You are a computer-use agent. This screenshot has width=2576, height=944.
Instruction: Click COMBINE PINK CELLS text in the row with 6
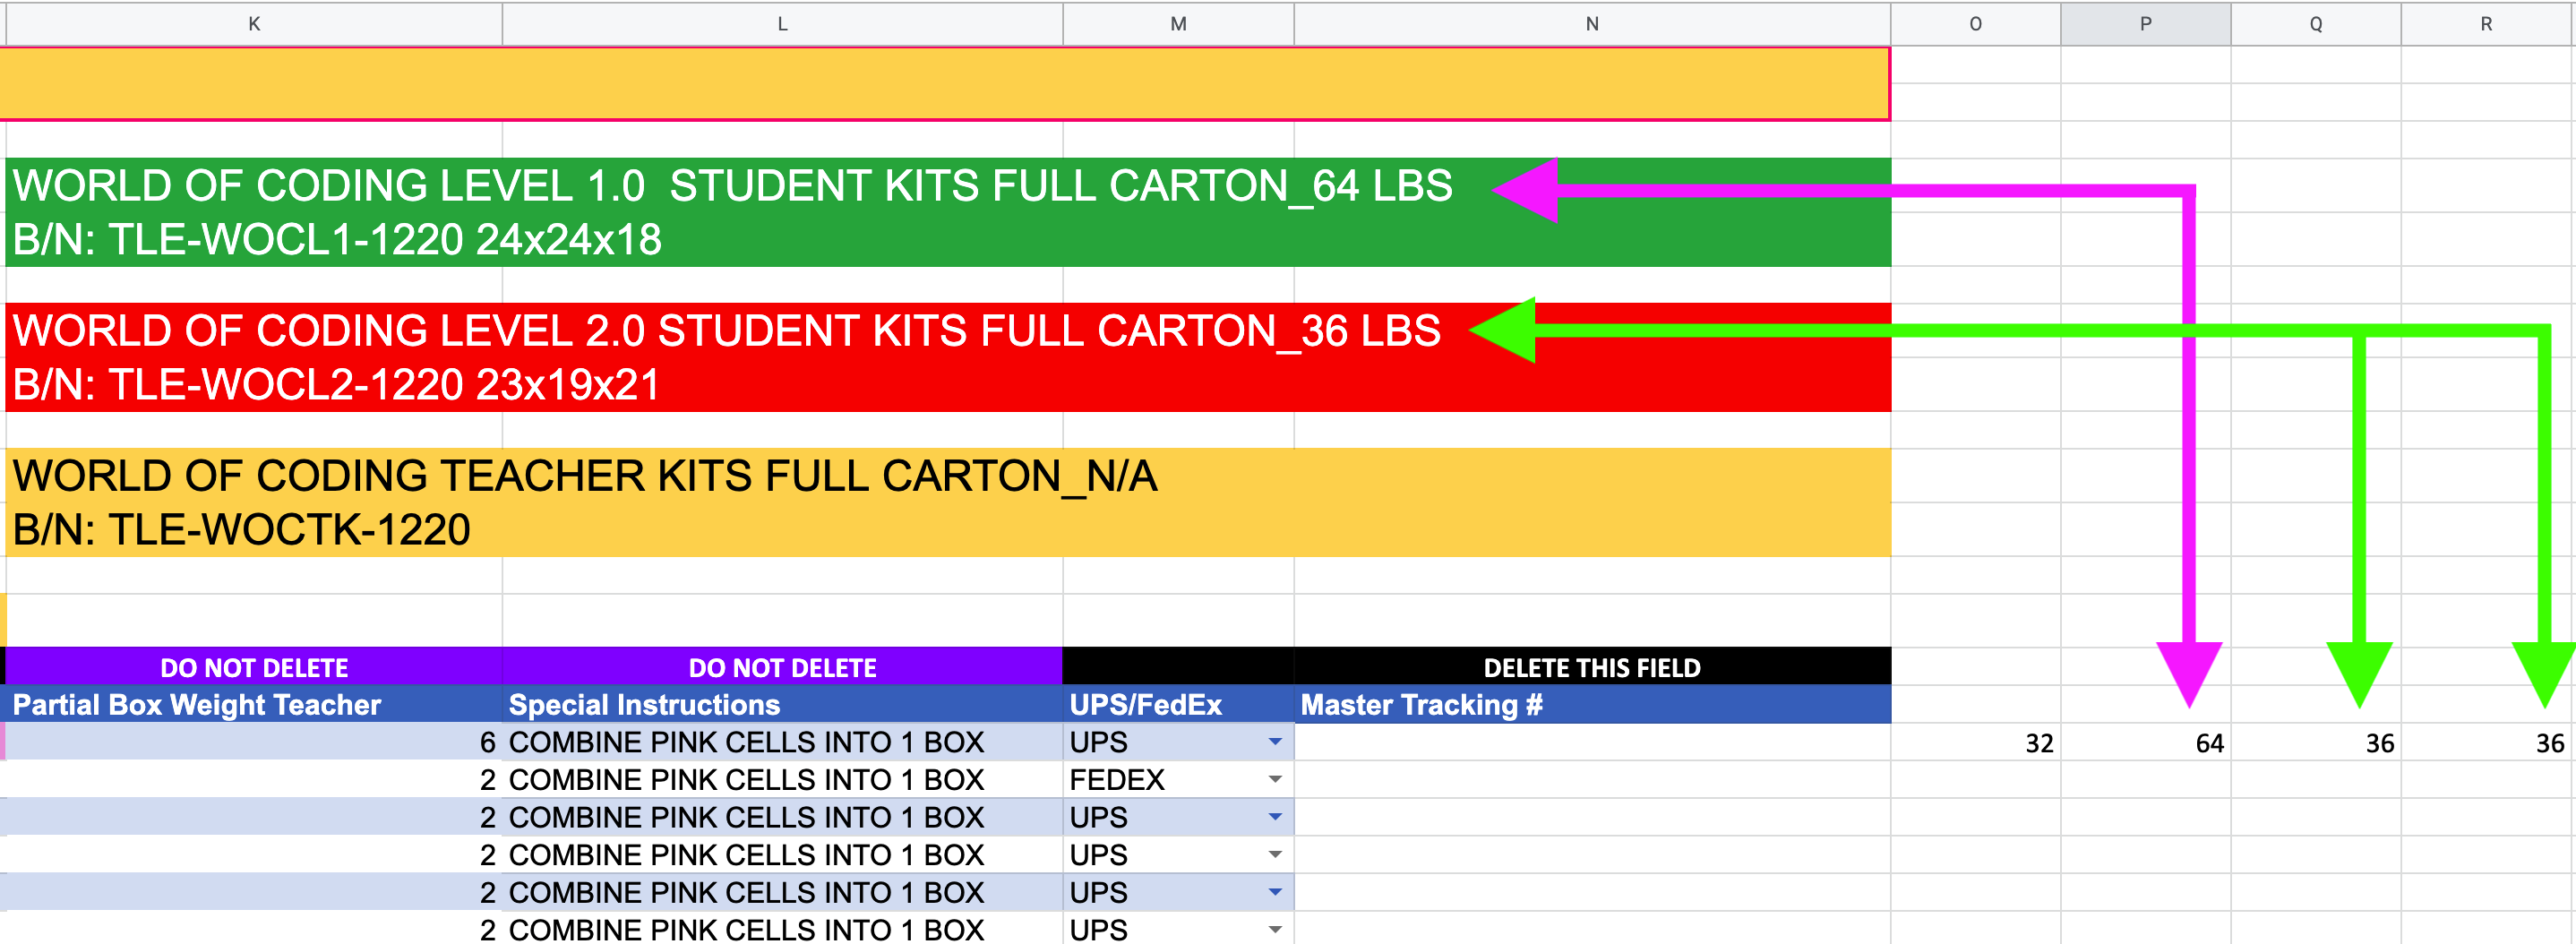click(746, 742)
